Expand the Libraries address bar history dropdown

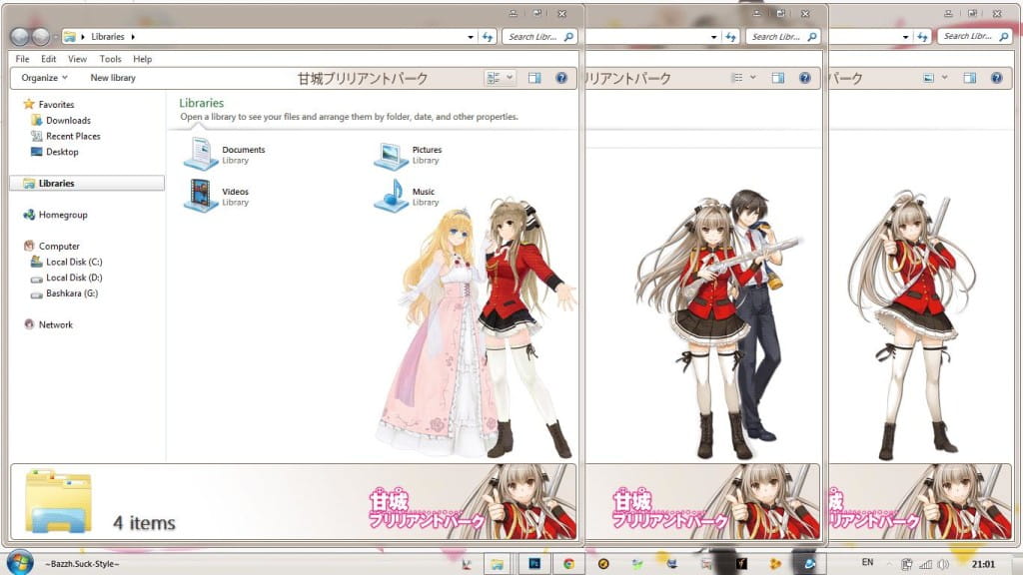(471, 37)
